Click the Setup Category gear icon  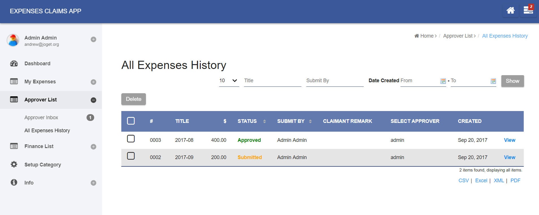tap(14, 164)
